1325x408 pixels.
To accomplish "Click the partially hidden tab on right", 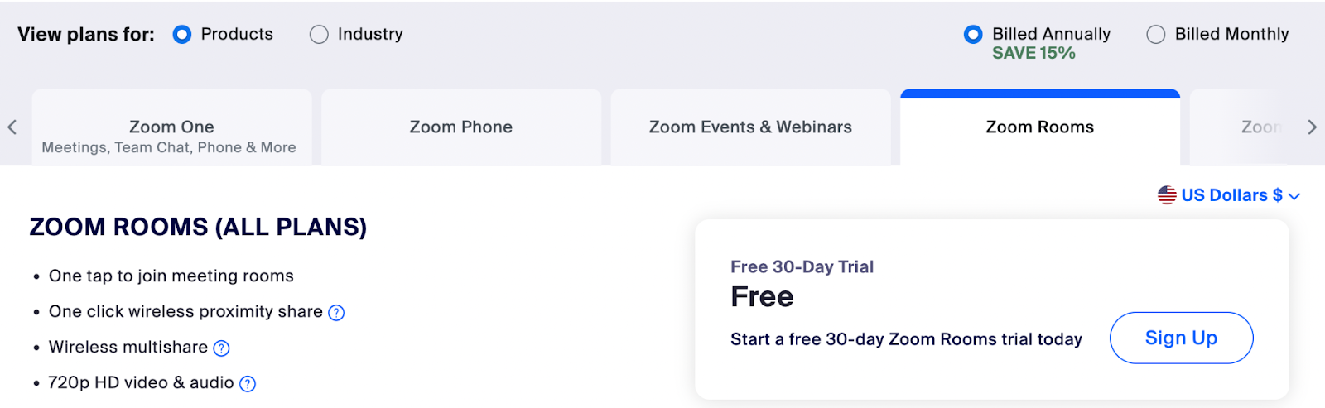I will [x=1255, y=127].
